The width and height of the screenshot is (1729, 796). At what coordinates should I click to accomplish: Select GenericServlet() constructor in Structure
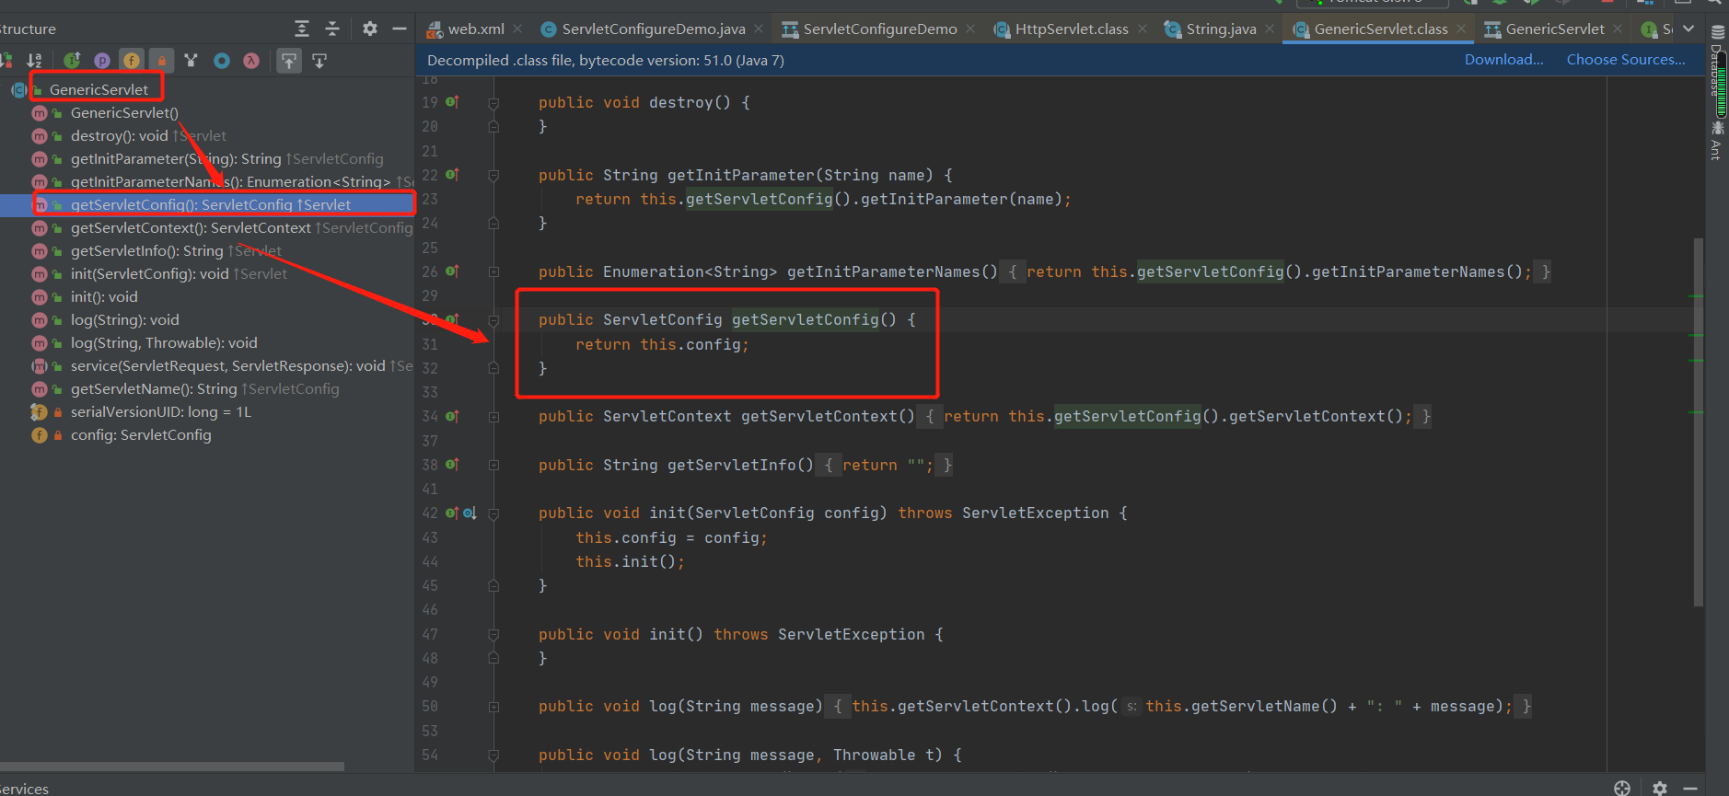124,112
